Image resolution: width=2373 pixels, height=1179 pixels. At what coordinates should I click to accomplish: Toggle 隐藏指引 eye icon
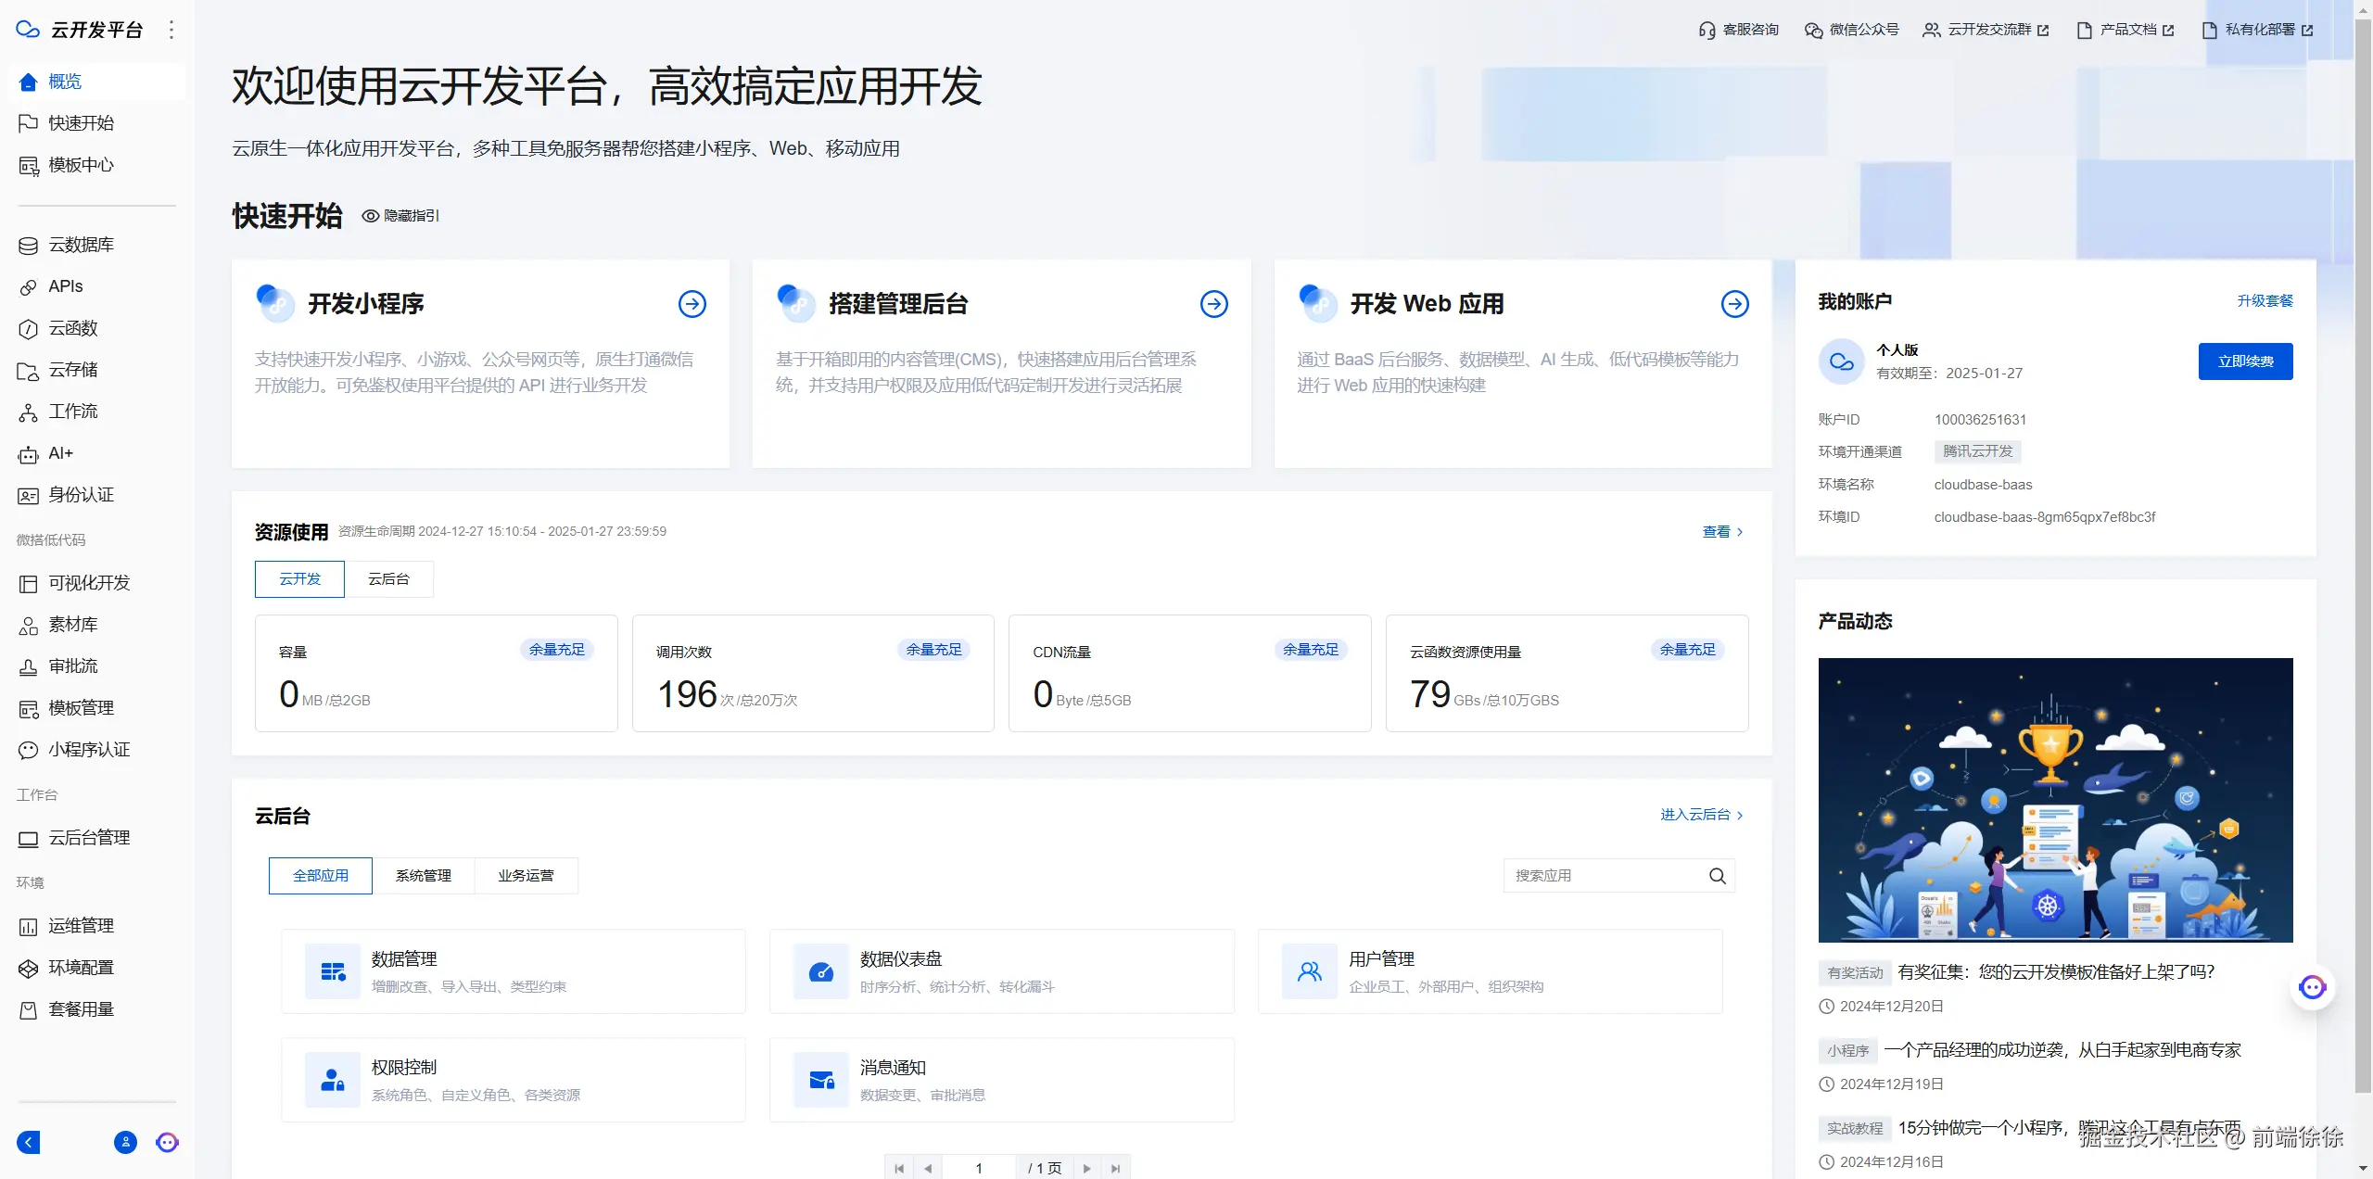tap(370, 216)
